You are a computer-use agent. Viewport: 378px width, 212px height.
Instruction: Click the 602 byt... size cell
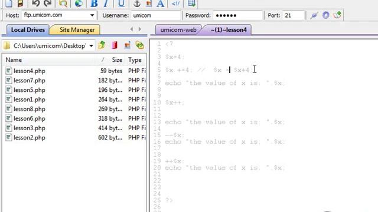(x=110, y=137)
